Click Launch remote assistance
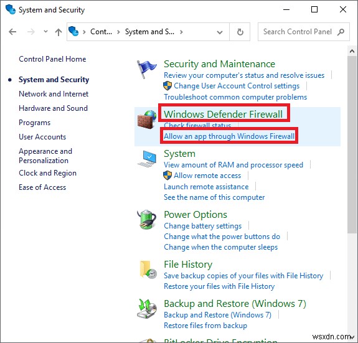This screenshot has width=358, height=343. point(206,187)
